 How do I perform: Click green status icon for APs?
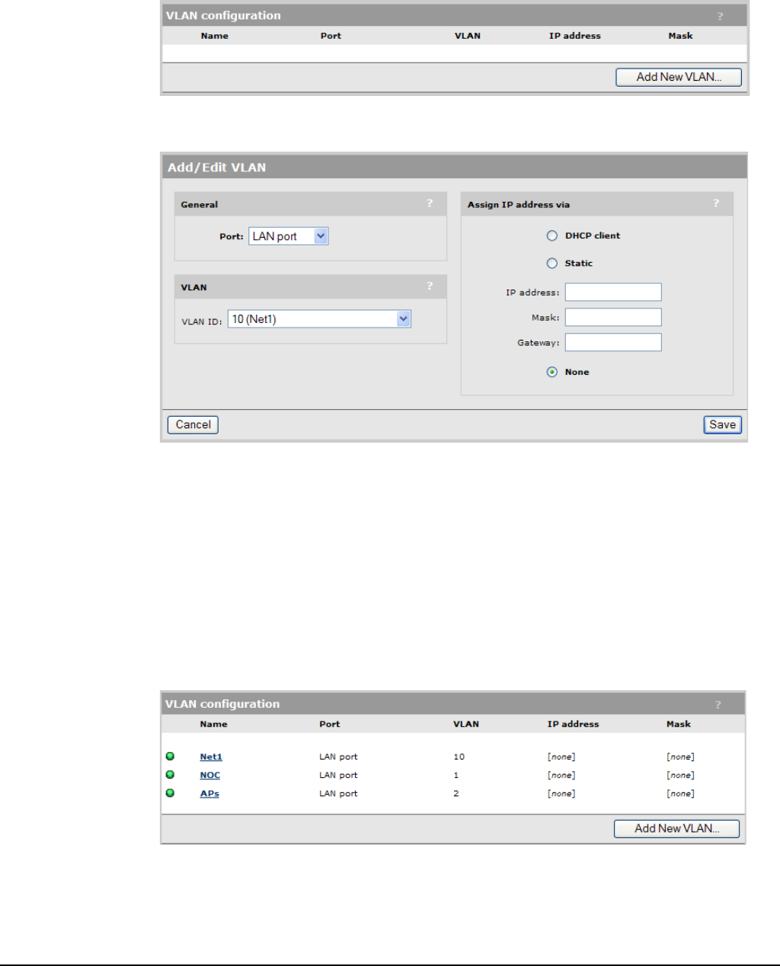170,793
